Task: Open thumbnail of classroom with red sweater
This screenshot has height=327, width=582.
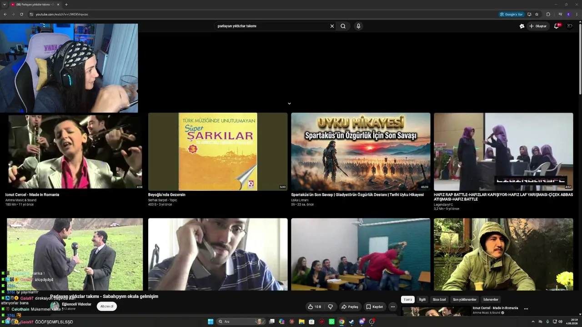Action: pyautogui.click(x=361, y=254)
